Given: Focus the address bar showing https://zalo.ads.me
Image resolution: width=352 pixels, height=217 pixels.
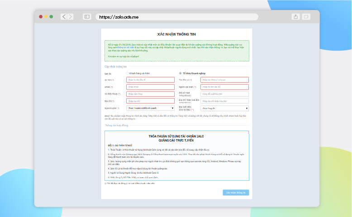Looking at the screenshot, I should coord(177,17).
